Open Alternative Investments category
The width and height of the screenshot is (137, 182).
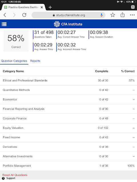pyautogui.click(x=68, y=156)
